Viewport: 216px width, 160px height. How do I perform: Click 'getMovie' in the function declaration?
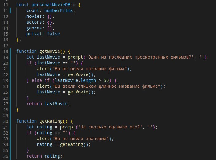coord(50,51)
